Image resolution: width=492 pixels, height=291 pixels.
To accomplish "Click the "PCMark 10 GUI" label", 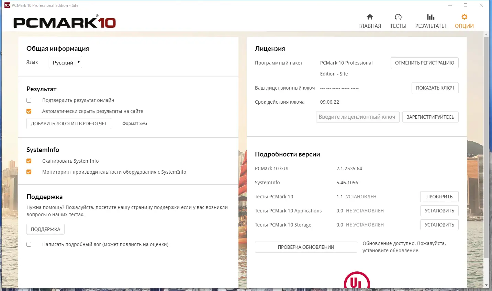I will (x=272, y=168).
